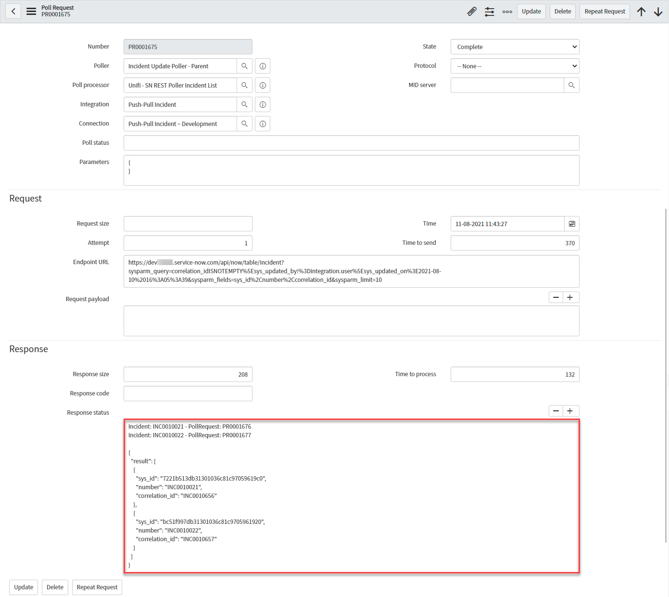Preview the Integration record info icon
Viewport: 669px width, 597px height.
[x=263, y=104]
